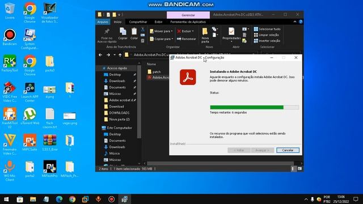Open the Arquivo tab in Explorer
This screenshot has height=204, width=363.
pos(103,22)
